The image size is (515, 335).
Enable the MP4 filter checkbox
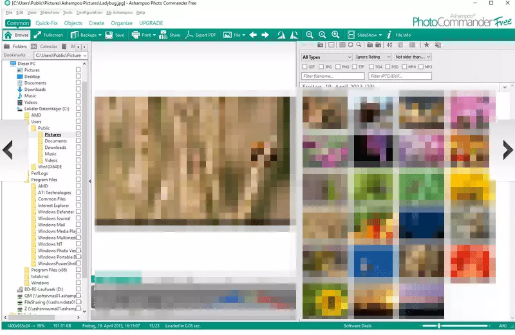(x=405, y=66)
